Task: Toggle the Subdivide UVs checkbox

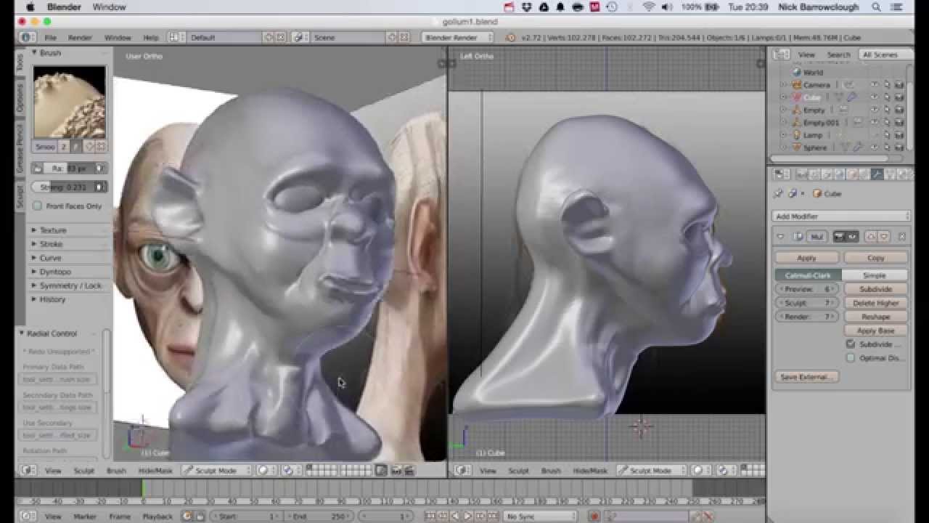Action: click(851, 344)
